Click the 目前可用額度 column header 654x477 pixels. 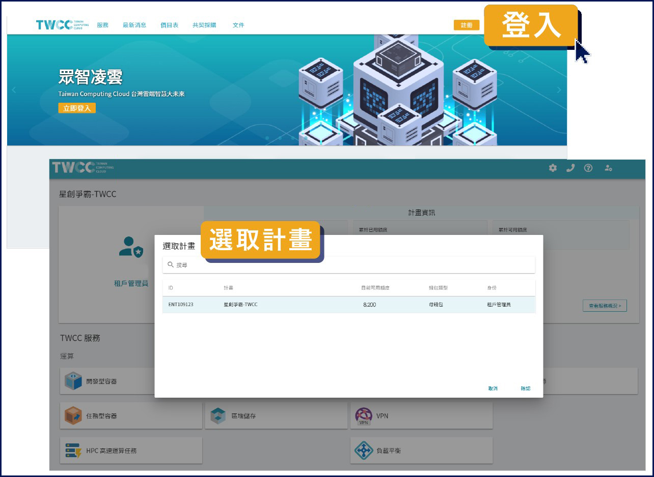tap(375, 288)
